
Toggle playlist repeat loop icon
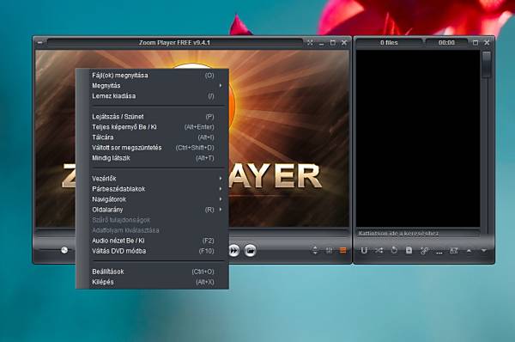click(394, 251)
